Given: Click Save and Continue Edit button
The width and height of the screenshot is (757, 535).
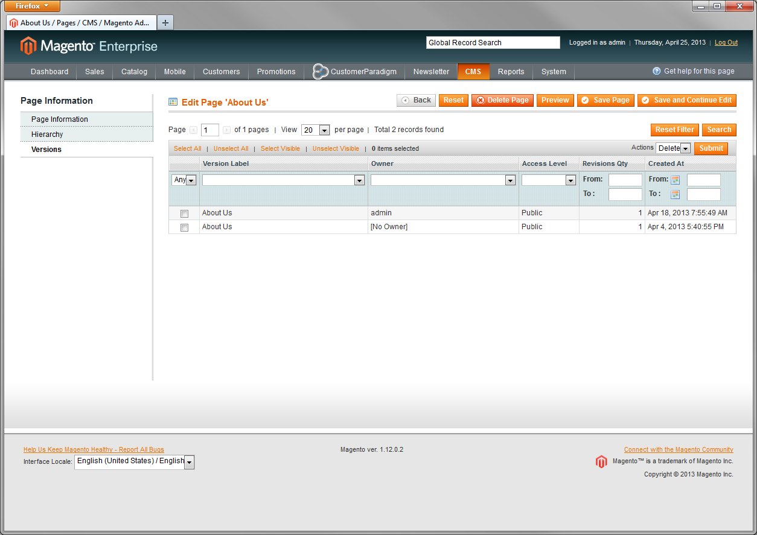Looking at the screenshot, I should pos(687,100).
